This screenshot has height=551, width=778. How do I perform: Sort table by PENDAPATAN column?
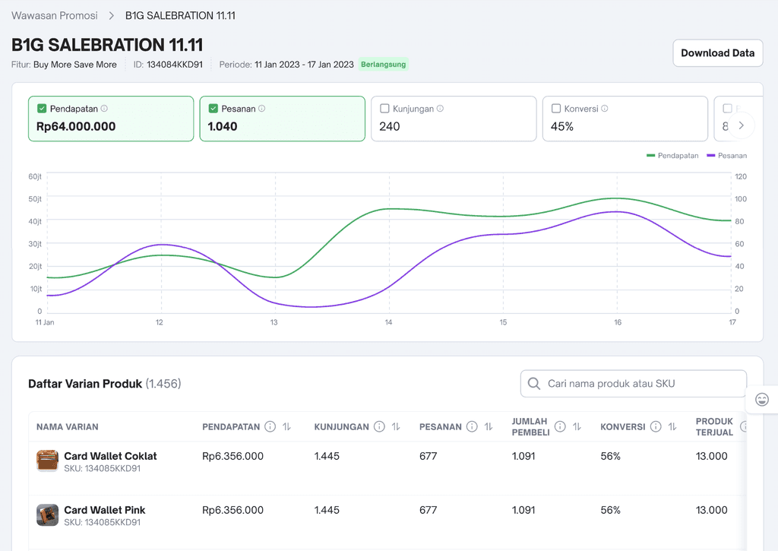click(286, 426)
